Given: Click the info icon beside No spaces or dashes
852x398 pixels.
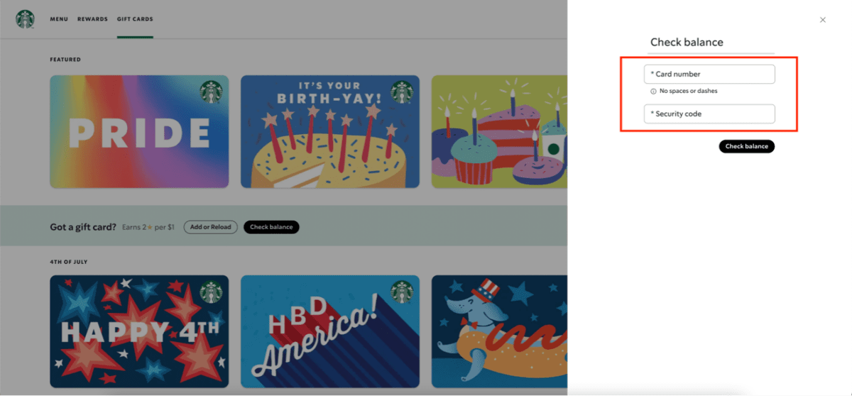Looking at the screenshot, I should [x=653, y=92].
